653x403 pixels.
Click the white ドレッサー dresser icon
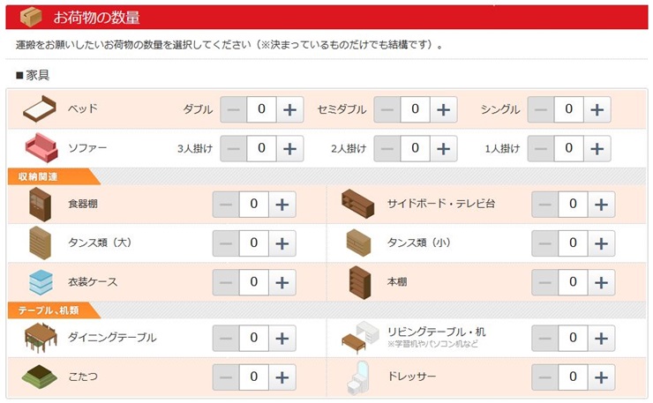(x=358, y=377)
